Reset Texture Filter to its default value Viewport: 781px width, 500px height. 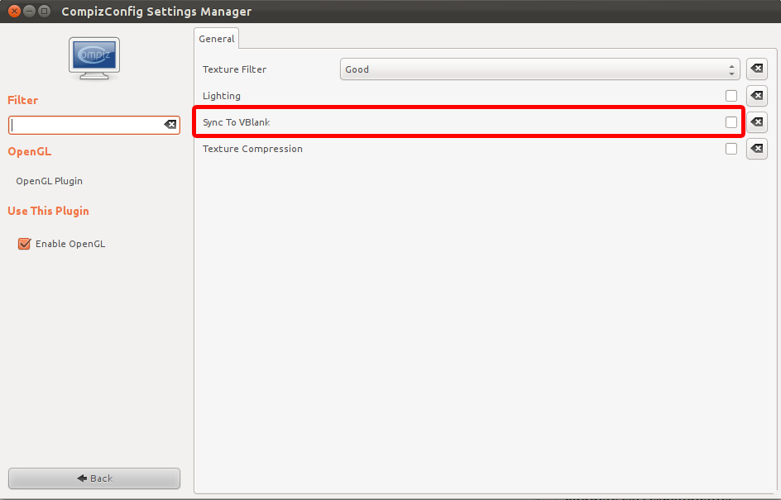coord(756,69)
